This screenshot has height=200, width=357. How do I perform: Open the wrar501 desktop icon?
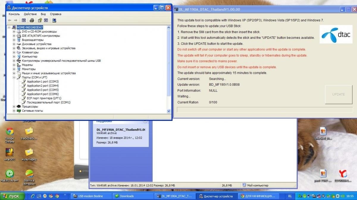point(10,154)
